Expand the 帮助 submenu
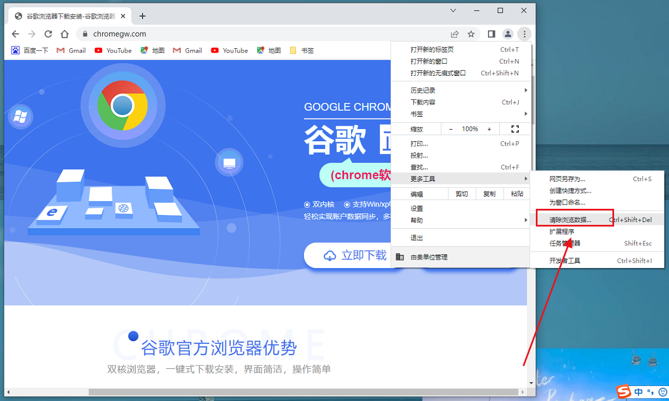Image resolution: width=669 pixels, height=401 pixels. [461, 220]
